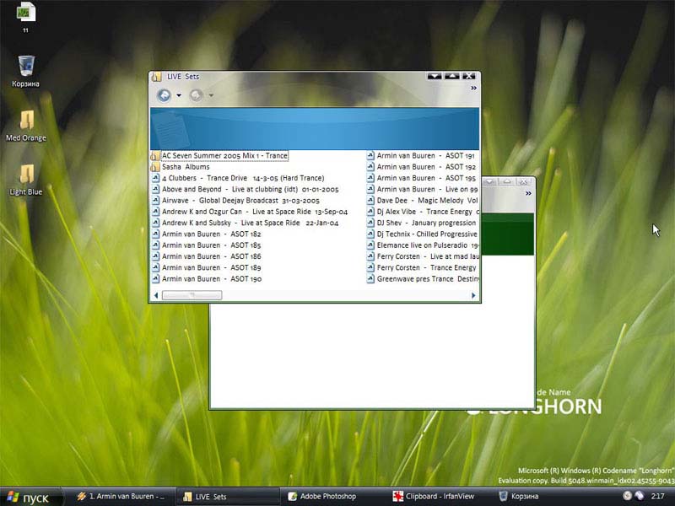The image size is (675, 506).
Task: Open the Med Orange folder on the desktop
Action: point(26,118)
